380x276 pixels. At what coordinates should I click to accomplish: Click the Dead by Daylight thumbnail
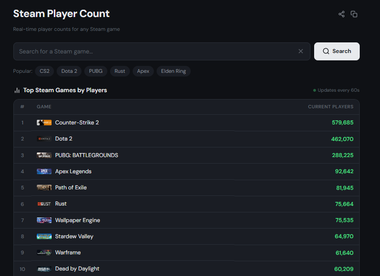tap(44, 269)
